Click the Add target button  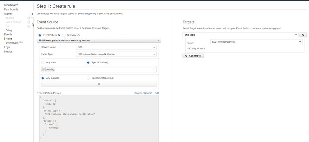(193, 56)
